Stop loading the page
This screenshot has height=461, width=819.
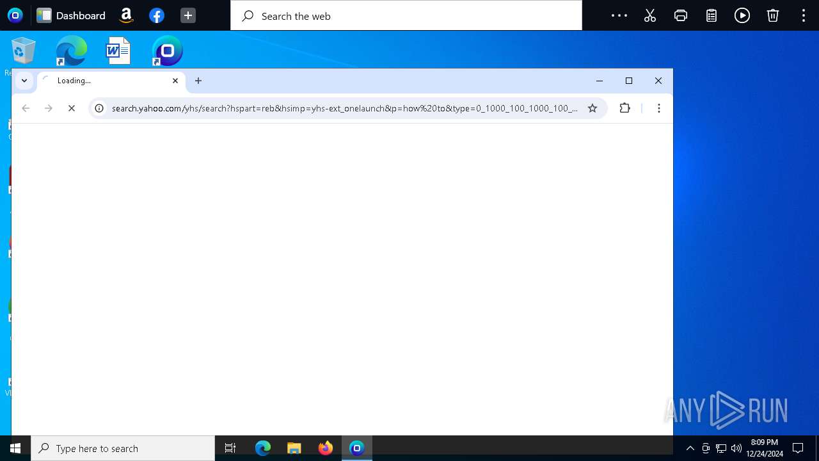coord(72,108)
